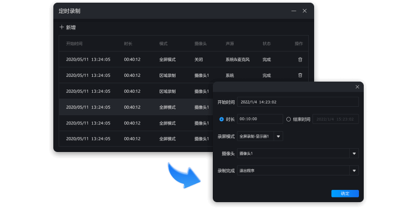Close the 定时录制 window
The height and width of the screenshot is (208, 416).
tap(305, 11)
